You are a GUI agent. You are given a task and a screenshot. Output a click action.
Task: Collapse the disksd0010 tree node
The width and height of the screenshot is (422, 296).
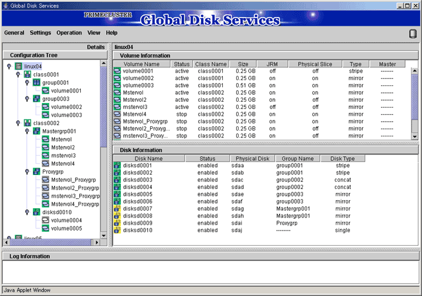(x=27, y=212)
